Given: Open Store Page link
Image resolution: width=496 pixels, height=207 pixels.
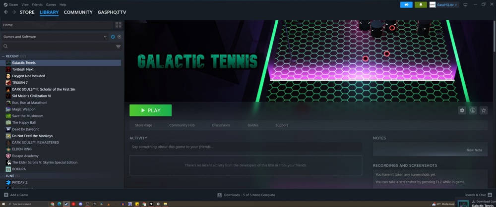Looking at the screenshot, I should tap(144, 125).
